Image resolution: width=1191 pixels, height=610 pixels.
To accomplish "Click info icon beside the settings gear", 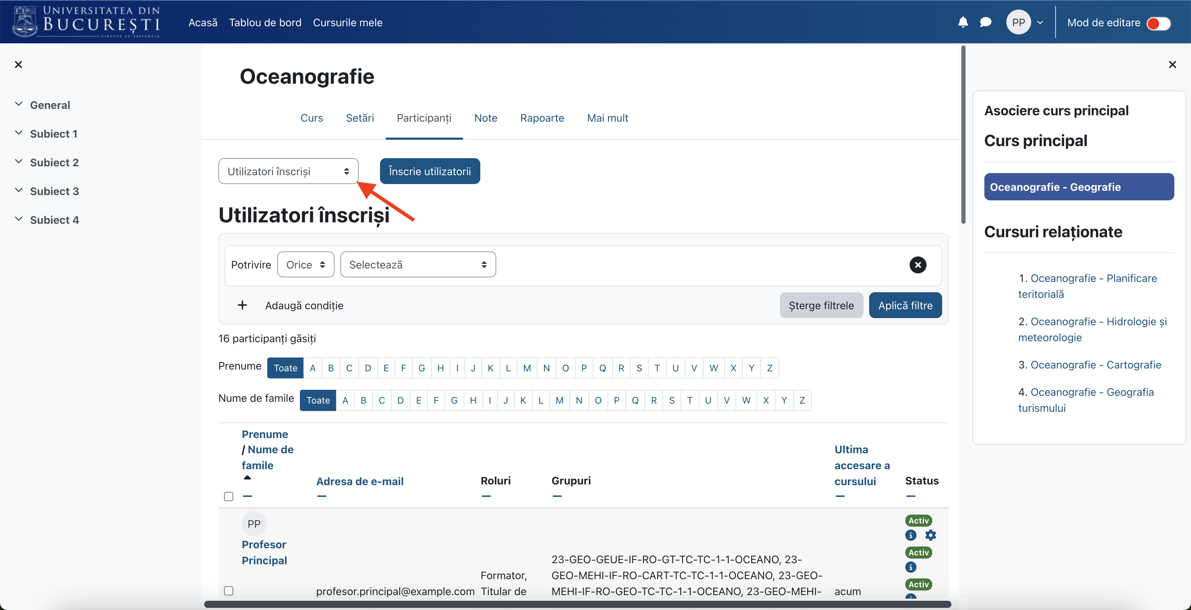I will coord(911,535).
